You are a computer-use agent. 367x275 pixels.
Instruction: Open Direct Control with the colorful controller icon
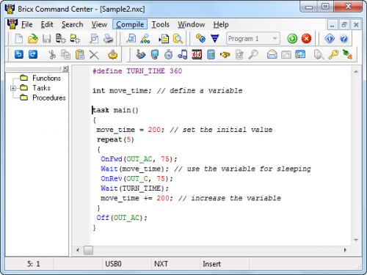click(x=140, y=54)
